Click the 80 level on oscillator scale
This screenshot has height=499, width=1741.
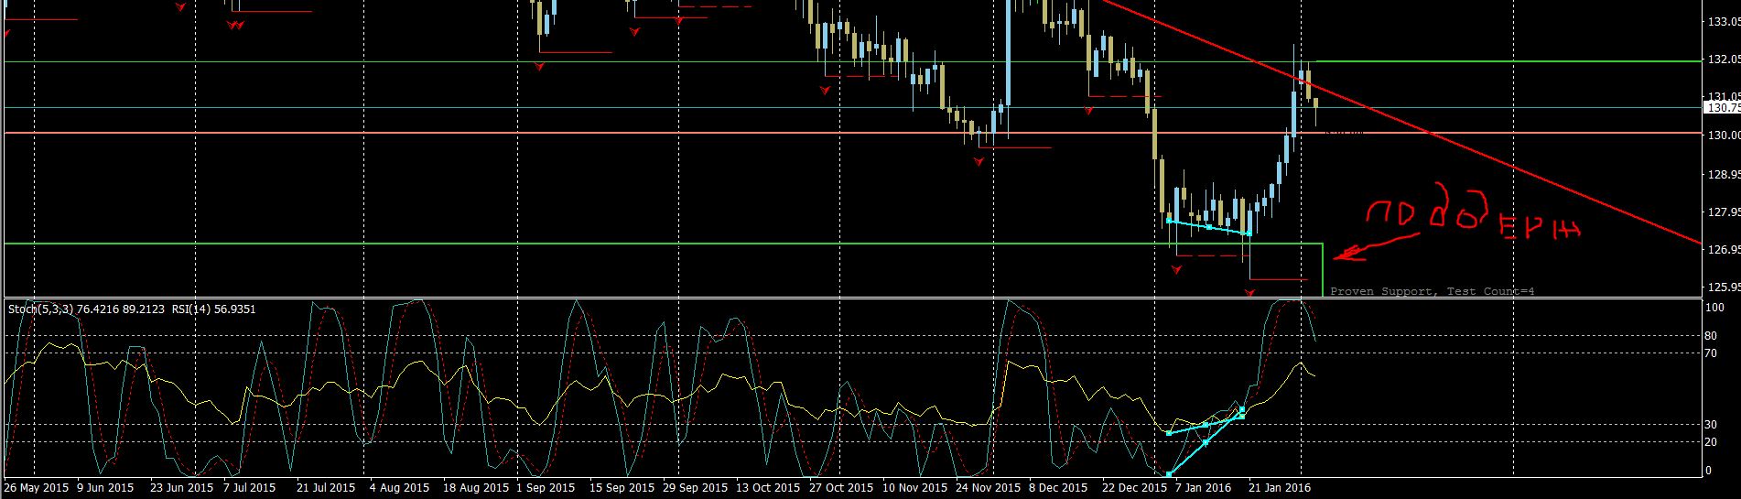1713,336
